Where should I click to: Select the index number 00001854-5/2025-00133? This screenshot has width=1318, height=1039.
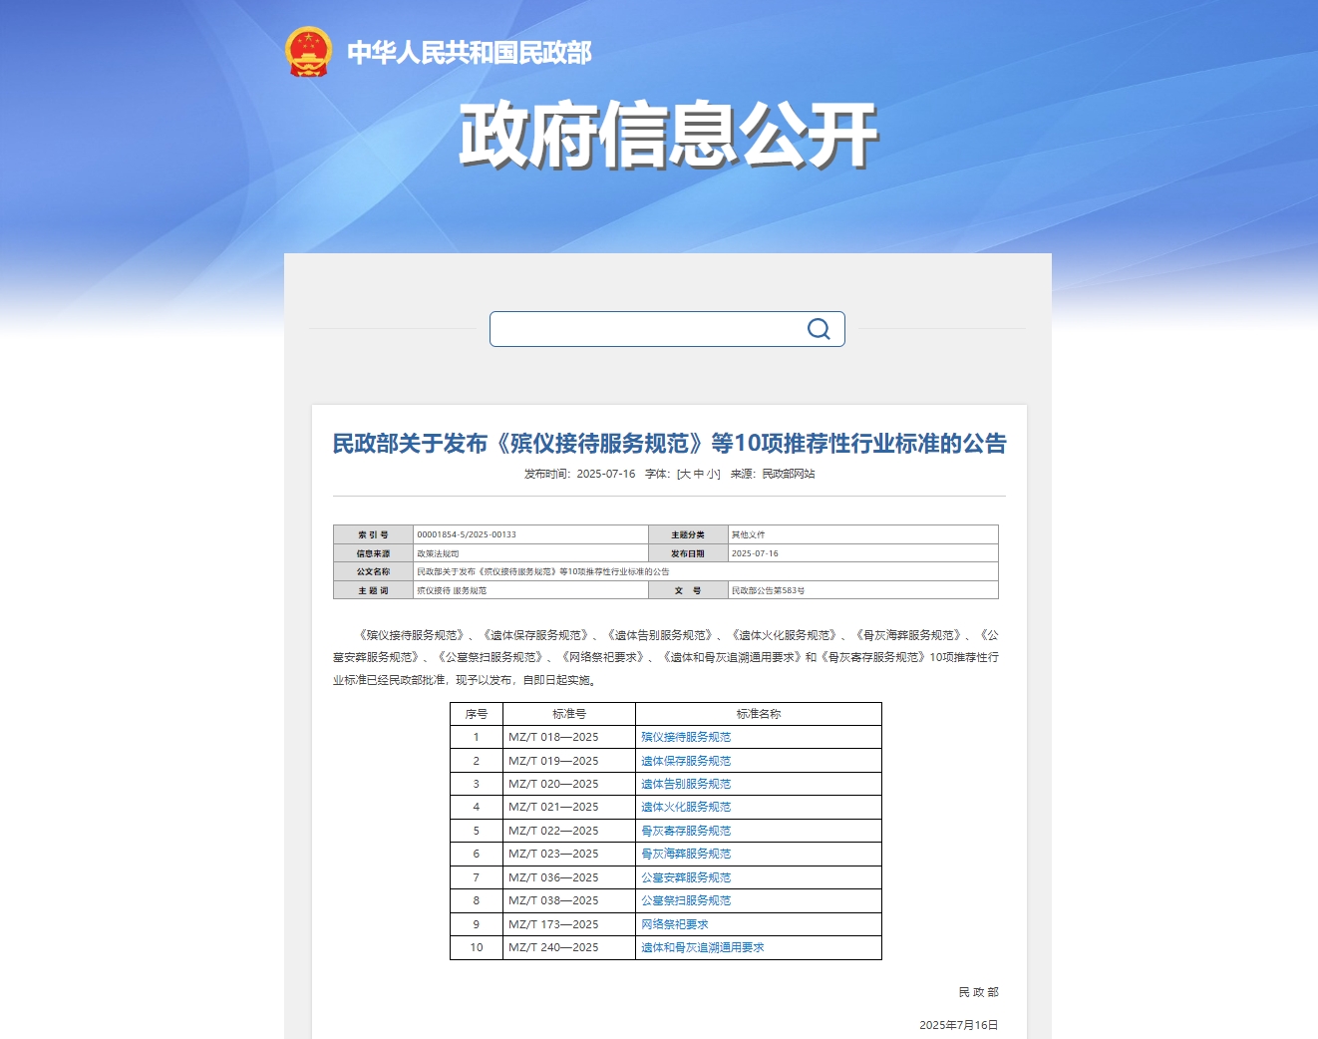(467, 534)
